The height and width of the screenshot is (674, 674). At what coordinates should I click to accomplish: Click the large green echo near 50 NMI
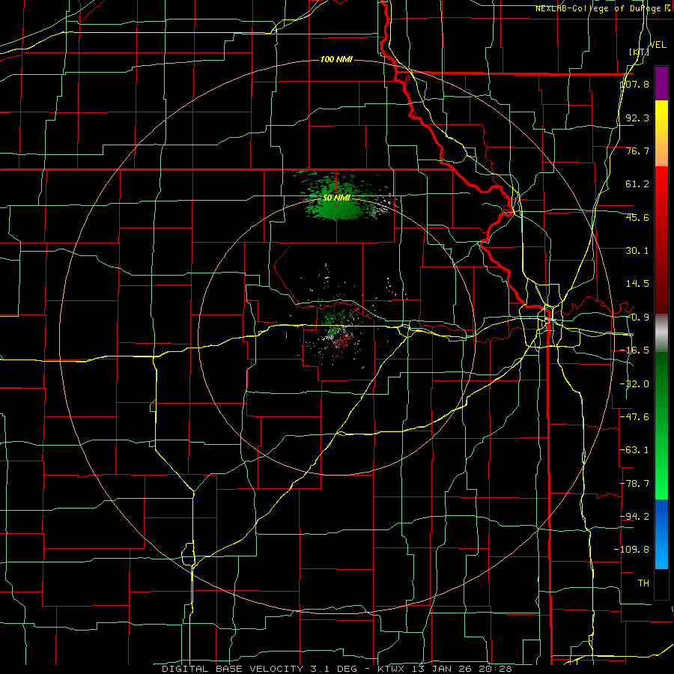[x=339, y=207]
